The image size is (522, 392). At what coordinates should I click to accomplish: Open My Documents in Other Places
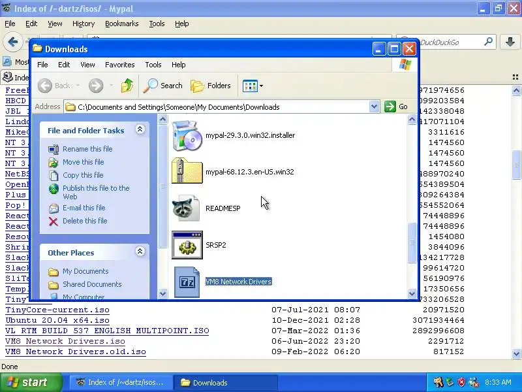[85, 271]
